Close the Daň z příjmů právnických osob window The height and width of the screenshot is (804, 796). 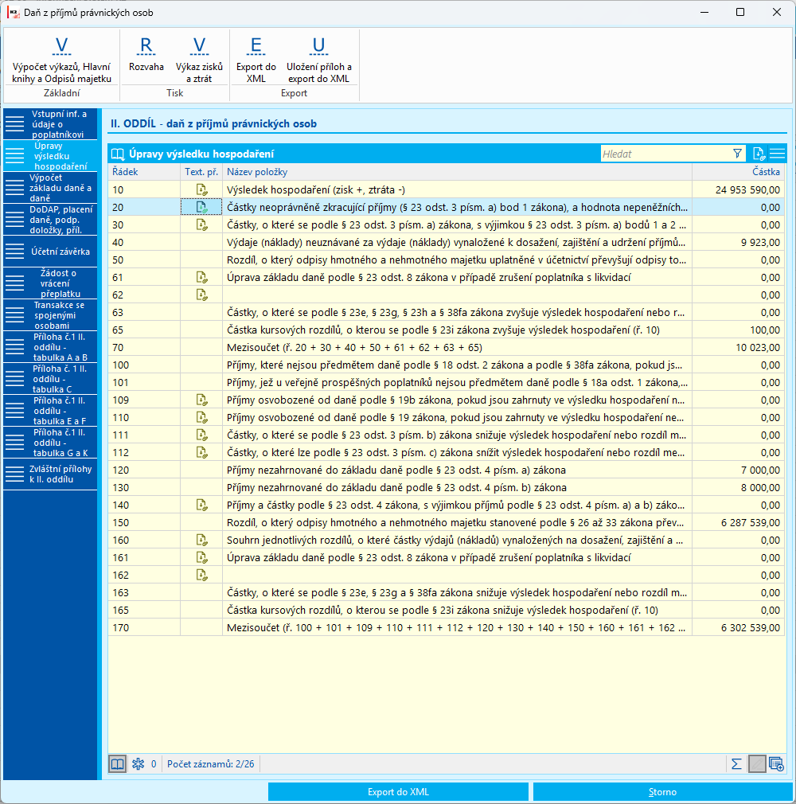(x=777, y=12)
